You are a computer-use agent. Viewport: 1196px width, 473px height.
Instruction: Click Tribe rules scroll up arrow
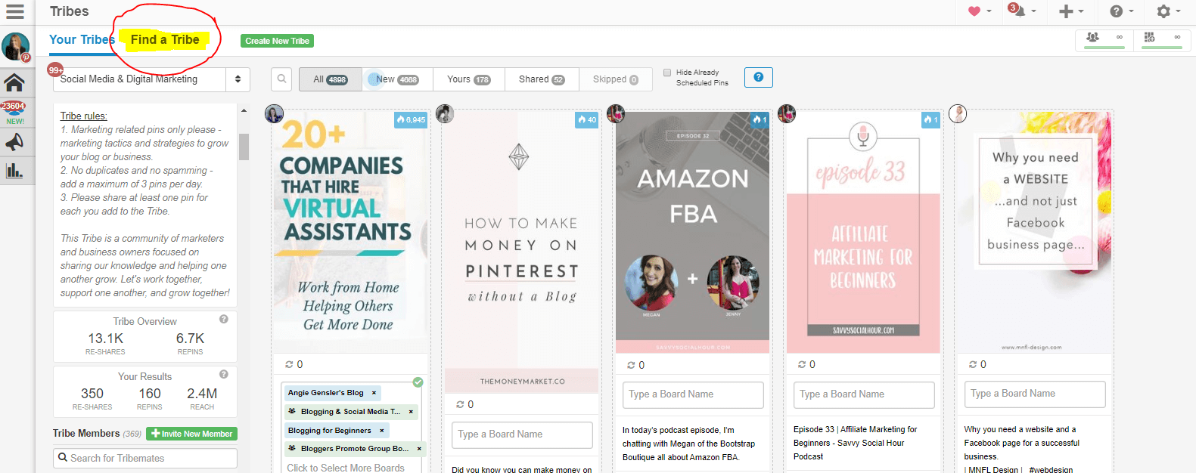click(x=244, y=110)
